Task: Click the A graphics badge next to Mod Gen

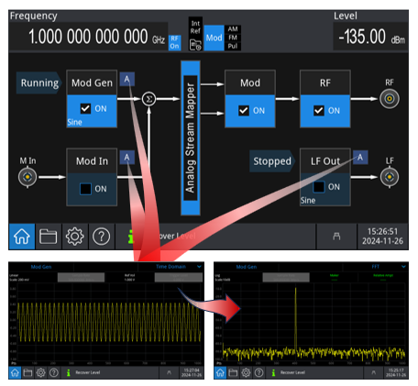Action: click(x=126, y=80)
